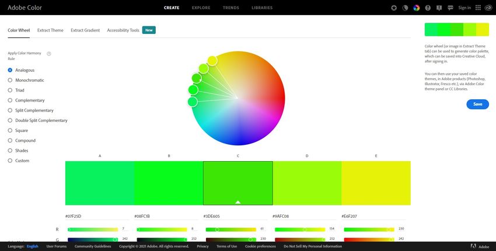496x251 pixels.
Task: Open the Privacy footer link
Action: [202, 246]
